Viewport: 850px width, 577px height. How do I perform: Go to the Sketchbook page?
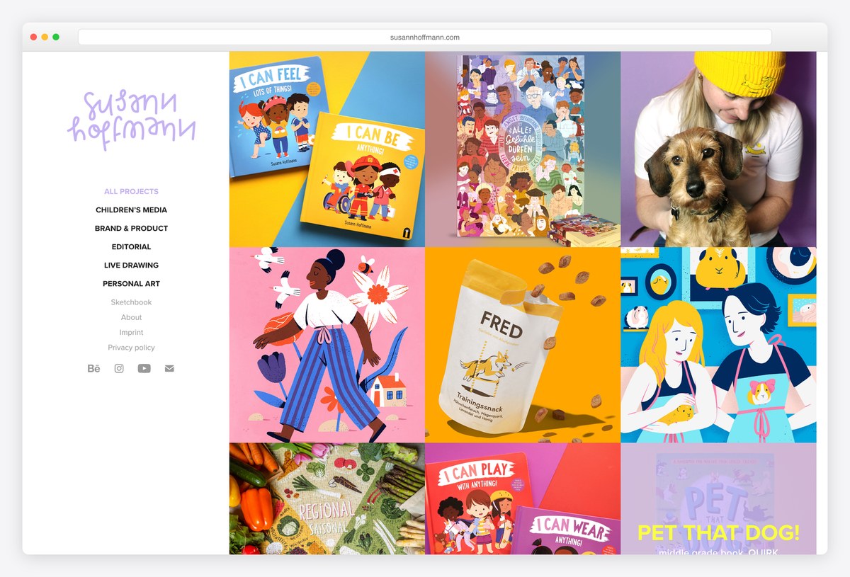pos(131,302)
